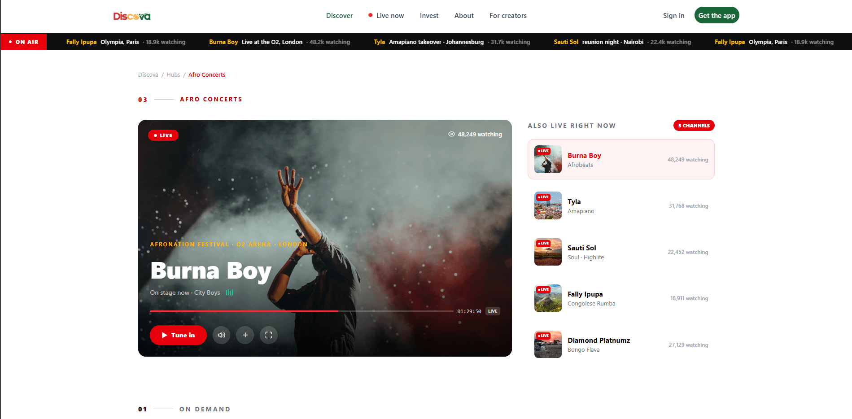Open the Fally Ipupa channel thumbnail
This screenshot has width=852, height=419.
point(548,298)
